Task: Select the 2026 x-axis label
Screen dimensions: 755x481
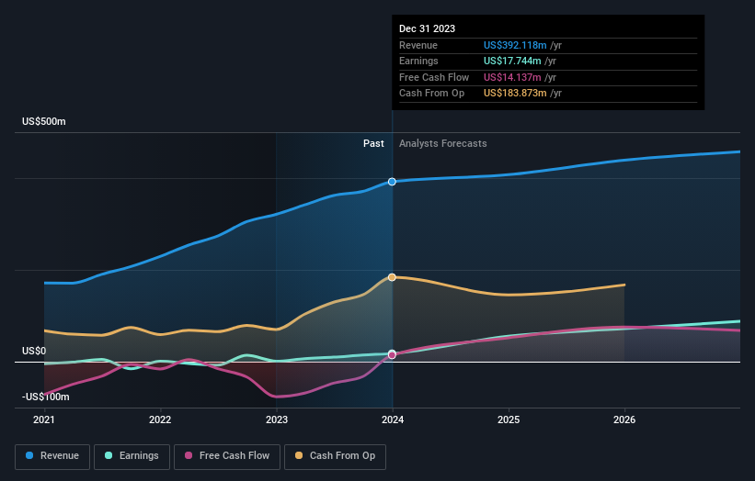Action: click(624, 419)
